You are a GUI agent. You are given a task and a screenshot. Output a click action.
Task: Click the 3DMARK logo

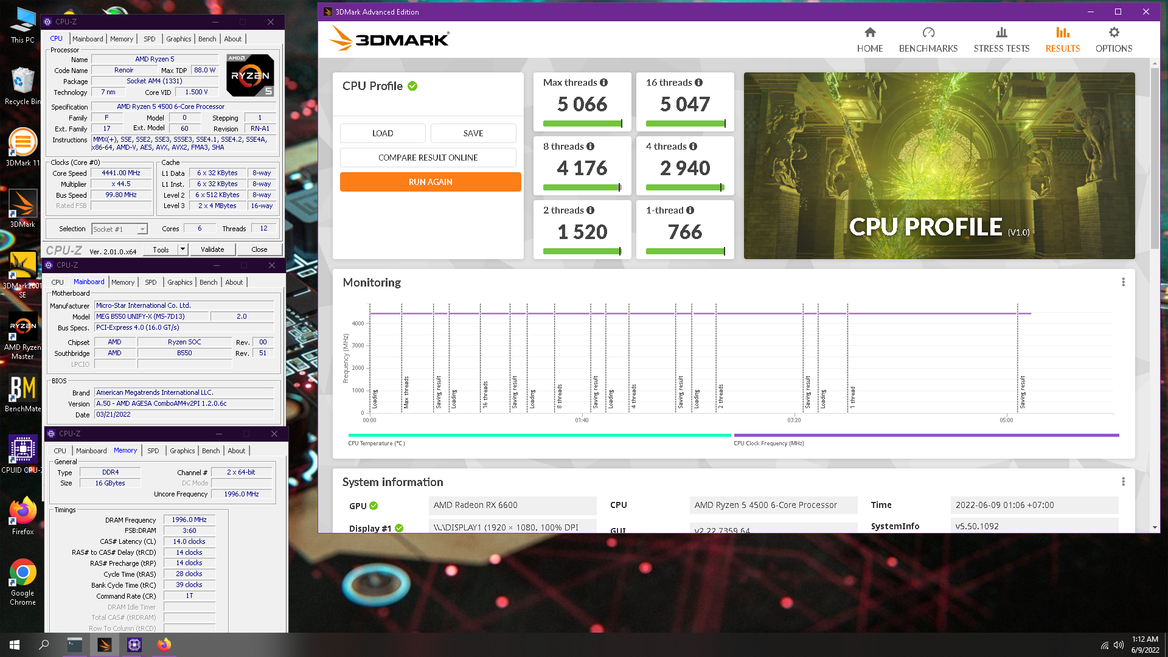tap(389, 38)
